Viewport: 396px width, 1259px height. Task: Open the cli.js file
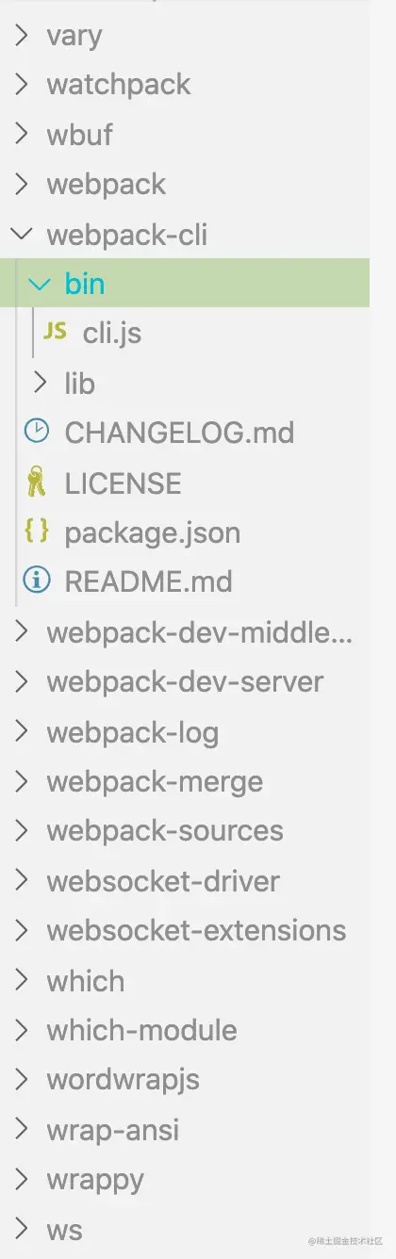coord(112,334)
